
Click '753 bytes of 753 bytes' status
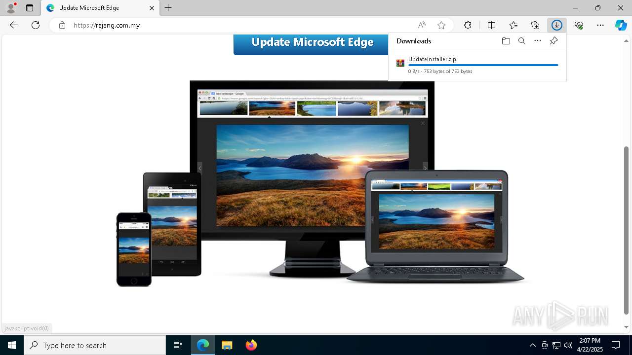point(448,71)
